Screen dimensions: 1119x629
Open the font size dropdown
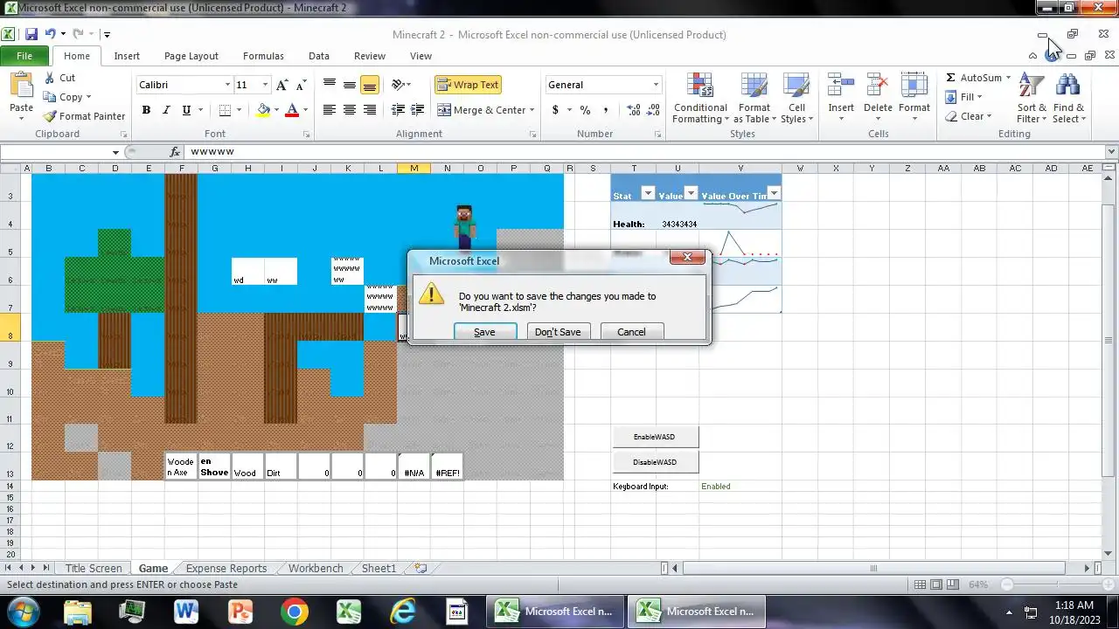click(266, 85)
